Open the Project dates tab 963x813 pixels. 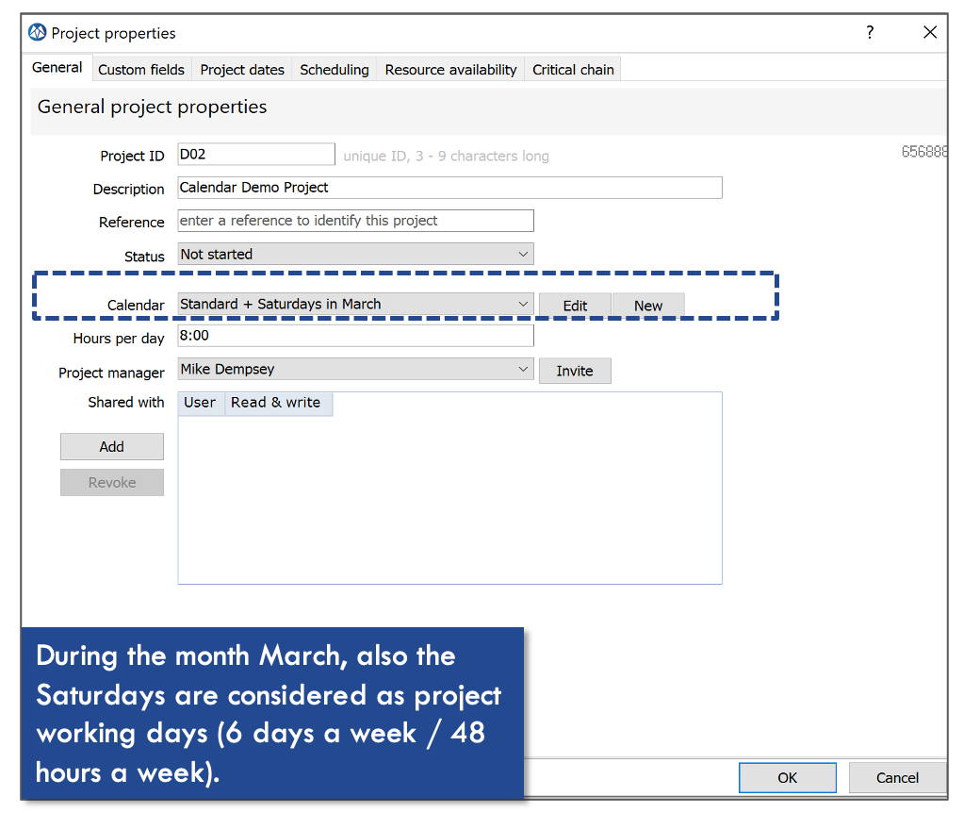(x=242, y=70)
